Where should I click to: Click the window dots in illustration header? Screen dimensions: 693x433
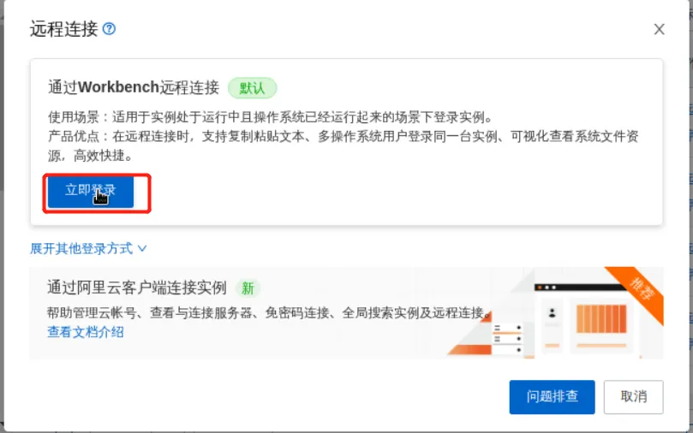(x=547, y=288)
